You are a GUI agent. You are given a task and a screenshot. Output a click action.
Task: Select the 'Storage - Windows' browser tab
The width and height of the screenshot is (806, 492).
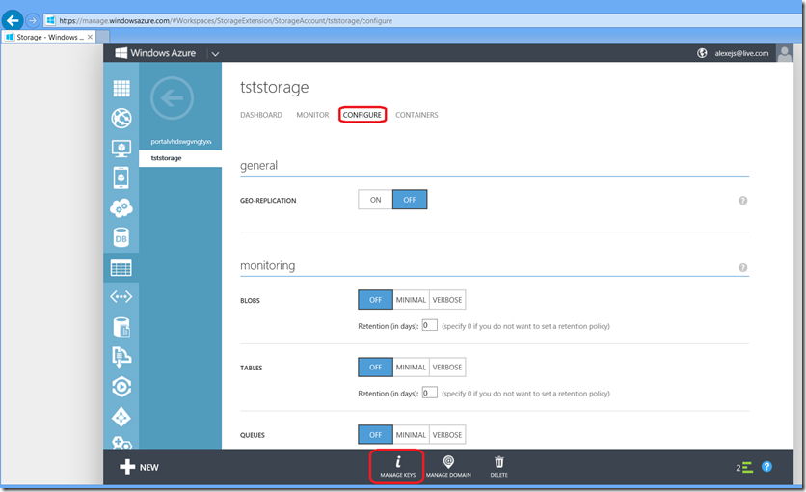tap(49, 37)
